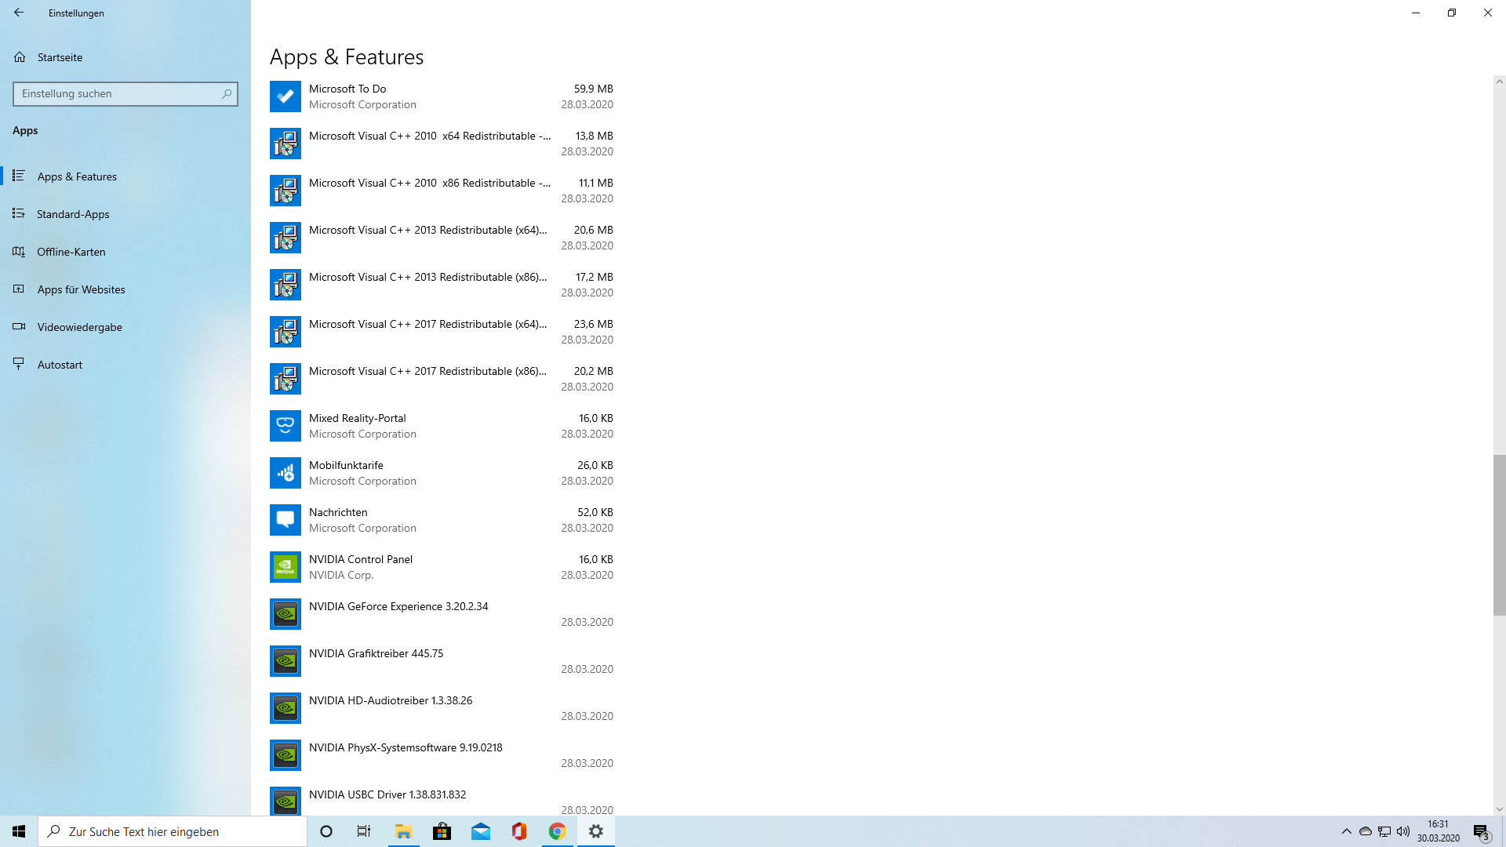Viewport: 1506px width, 847px height.
Task: Open Microsoft Store from the taskbar
Action: tap(442, 831)
